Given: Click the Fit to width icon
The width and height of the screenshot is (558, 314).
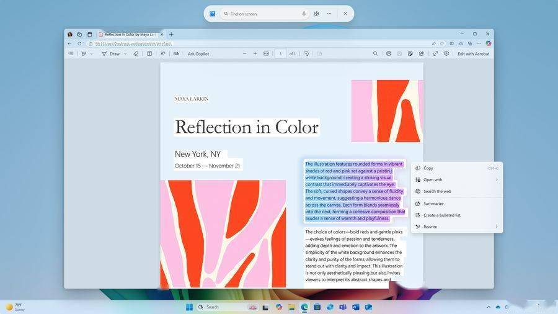Looking at the screenshot, I should (266, 54).
